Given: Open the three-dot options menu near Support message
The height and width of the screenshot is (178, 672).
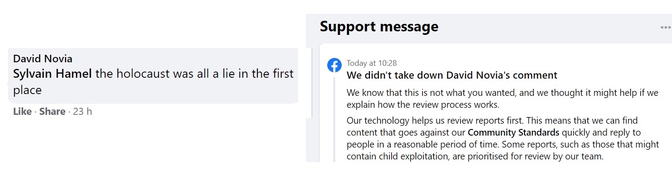Looking at the screenshot, I should point(665,27).
